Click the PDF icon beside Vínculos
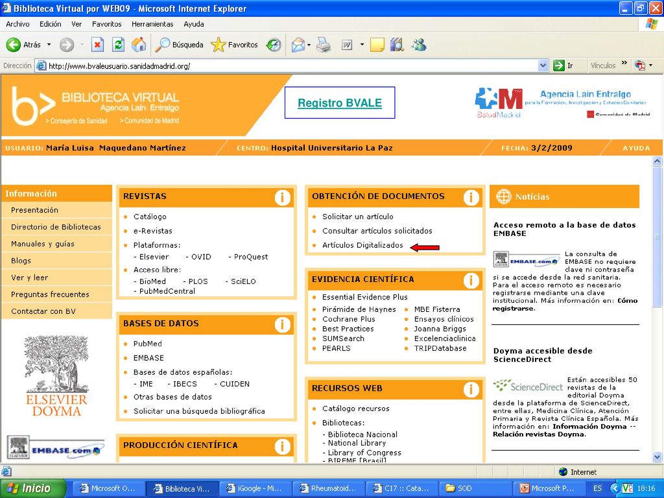The image size is (664, 498). [x=640, y=65]
